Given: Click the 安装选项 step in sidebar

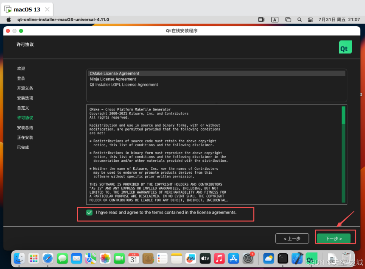Looking at the screenshot, I should click(x=25, y=98).
